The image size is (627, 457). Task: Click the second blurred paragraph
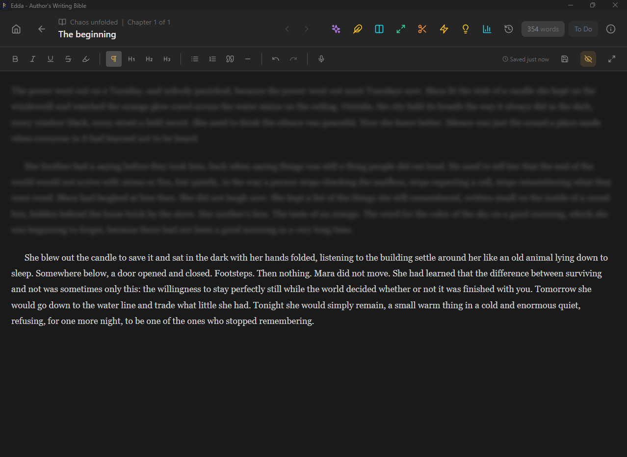click(x=311, y=198)
